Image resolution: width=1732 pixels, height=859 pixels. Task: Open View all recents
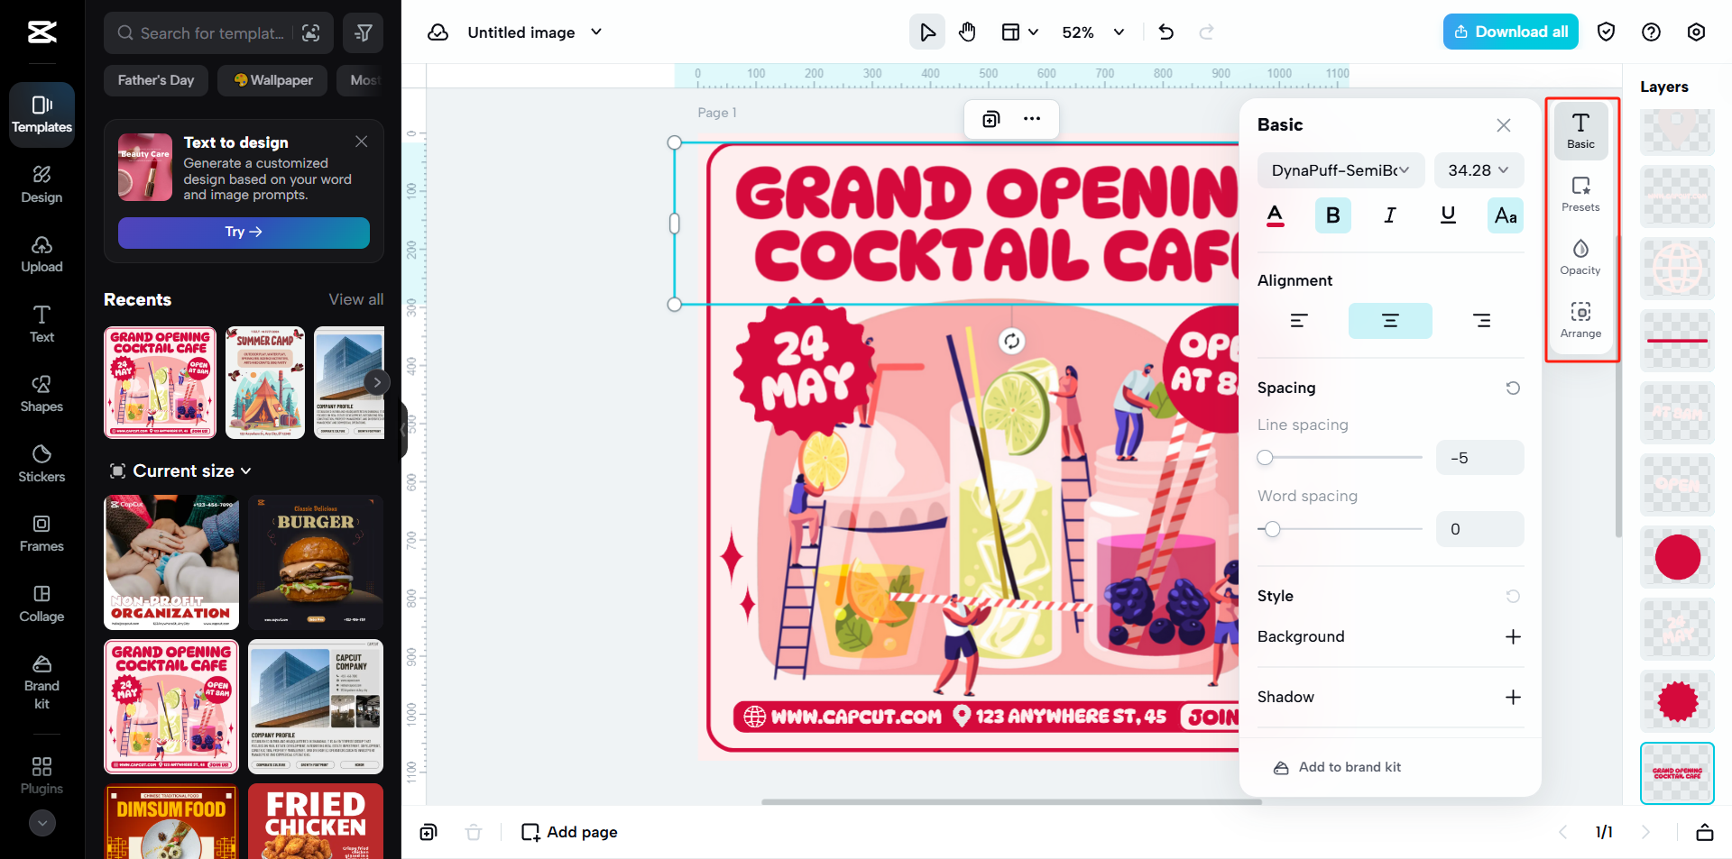coord(355,298)
